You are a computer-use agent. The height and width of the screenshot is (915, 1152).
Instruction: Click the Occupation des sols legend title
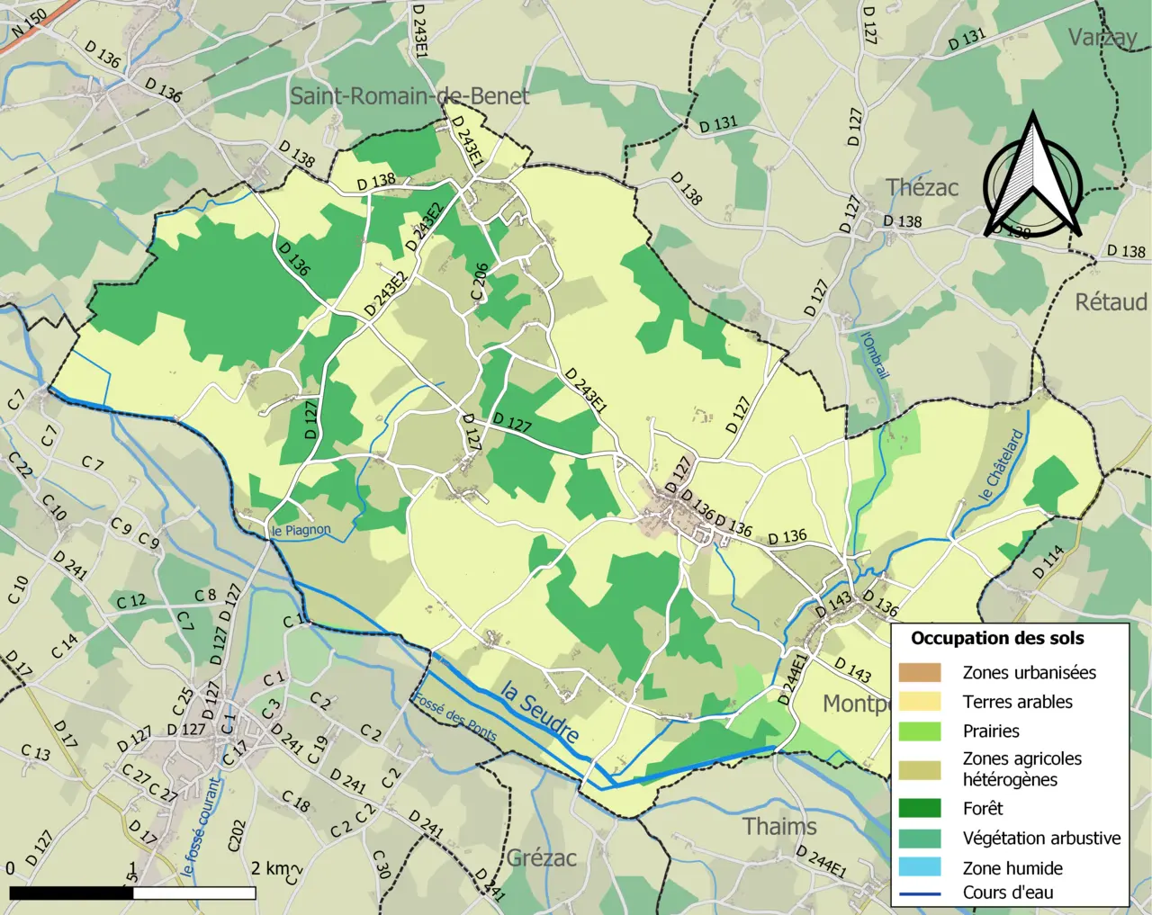(997, 639)
